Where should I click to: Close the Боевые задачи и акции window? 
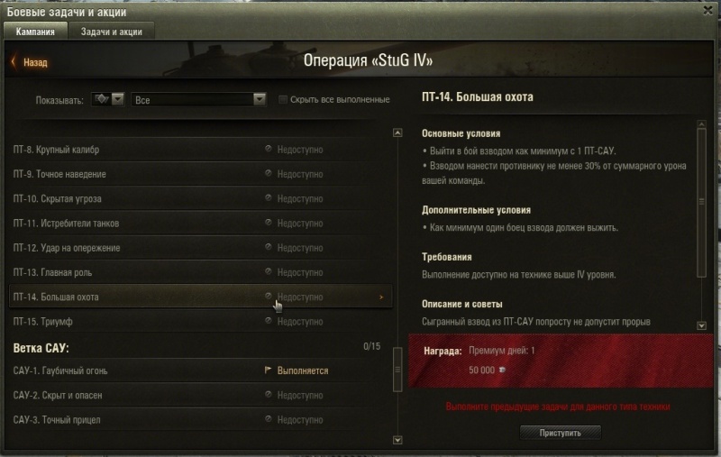pos(708,10)
